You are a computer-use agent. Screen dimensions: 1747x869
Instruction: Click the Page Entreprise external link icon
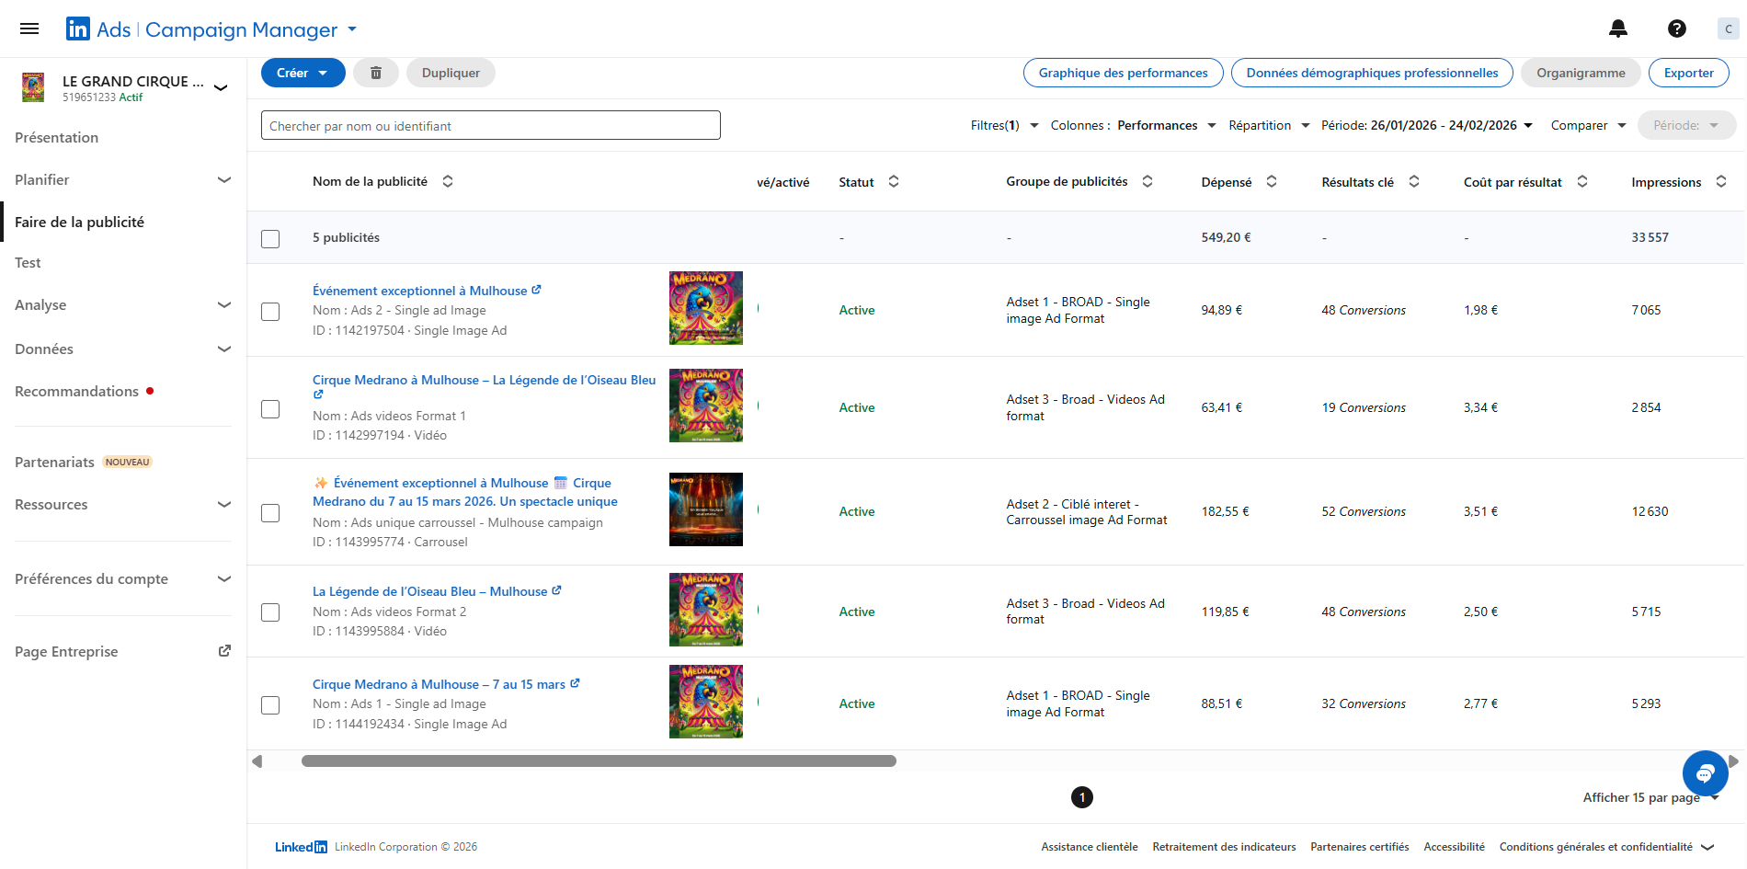[x=224, y=651]
